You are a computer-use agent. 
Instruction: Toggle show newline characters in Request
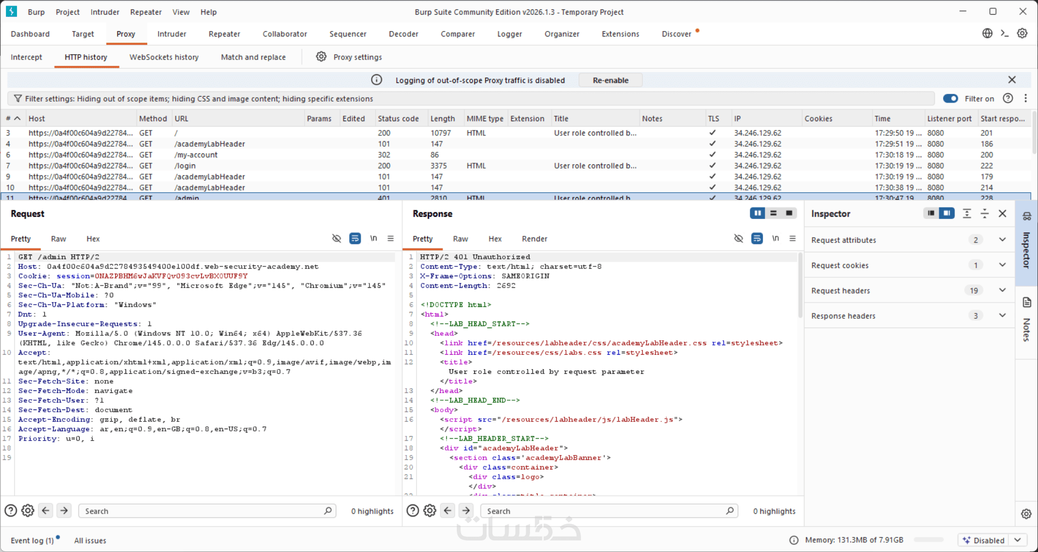coord(373,238)
